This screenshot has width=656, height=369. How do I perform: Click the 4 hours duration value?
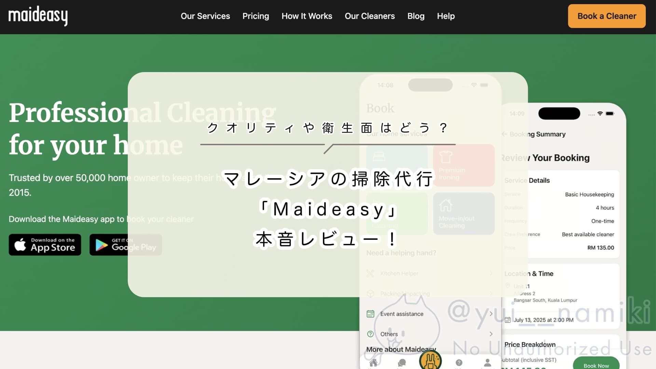point(605,208)
